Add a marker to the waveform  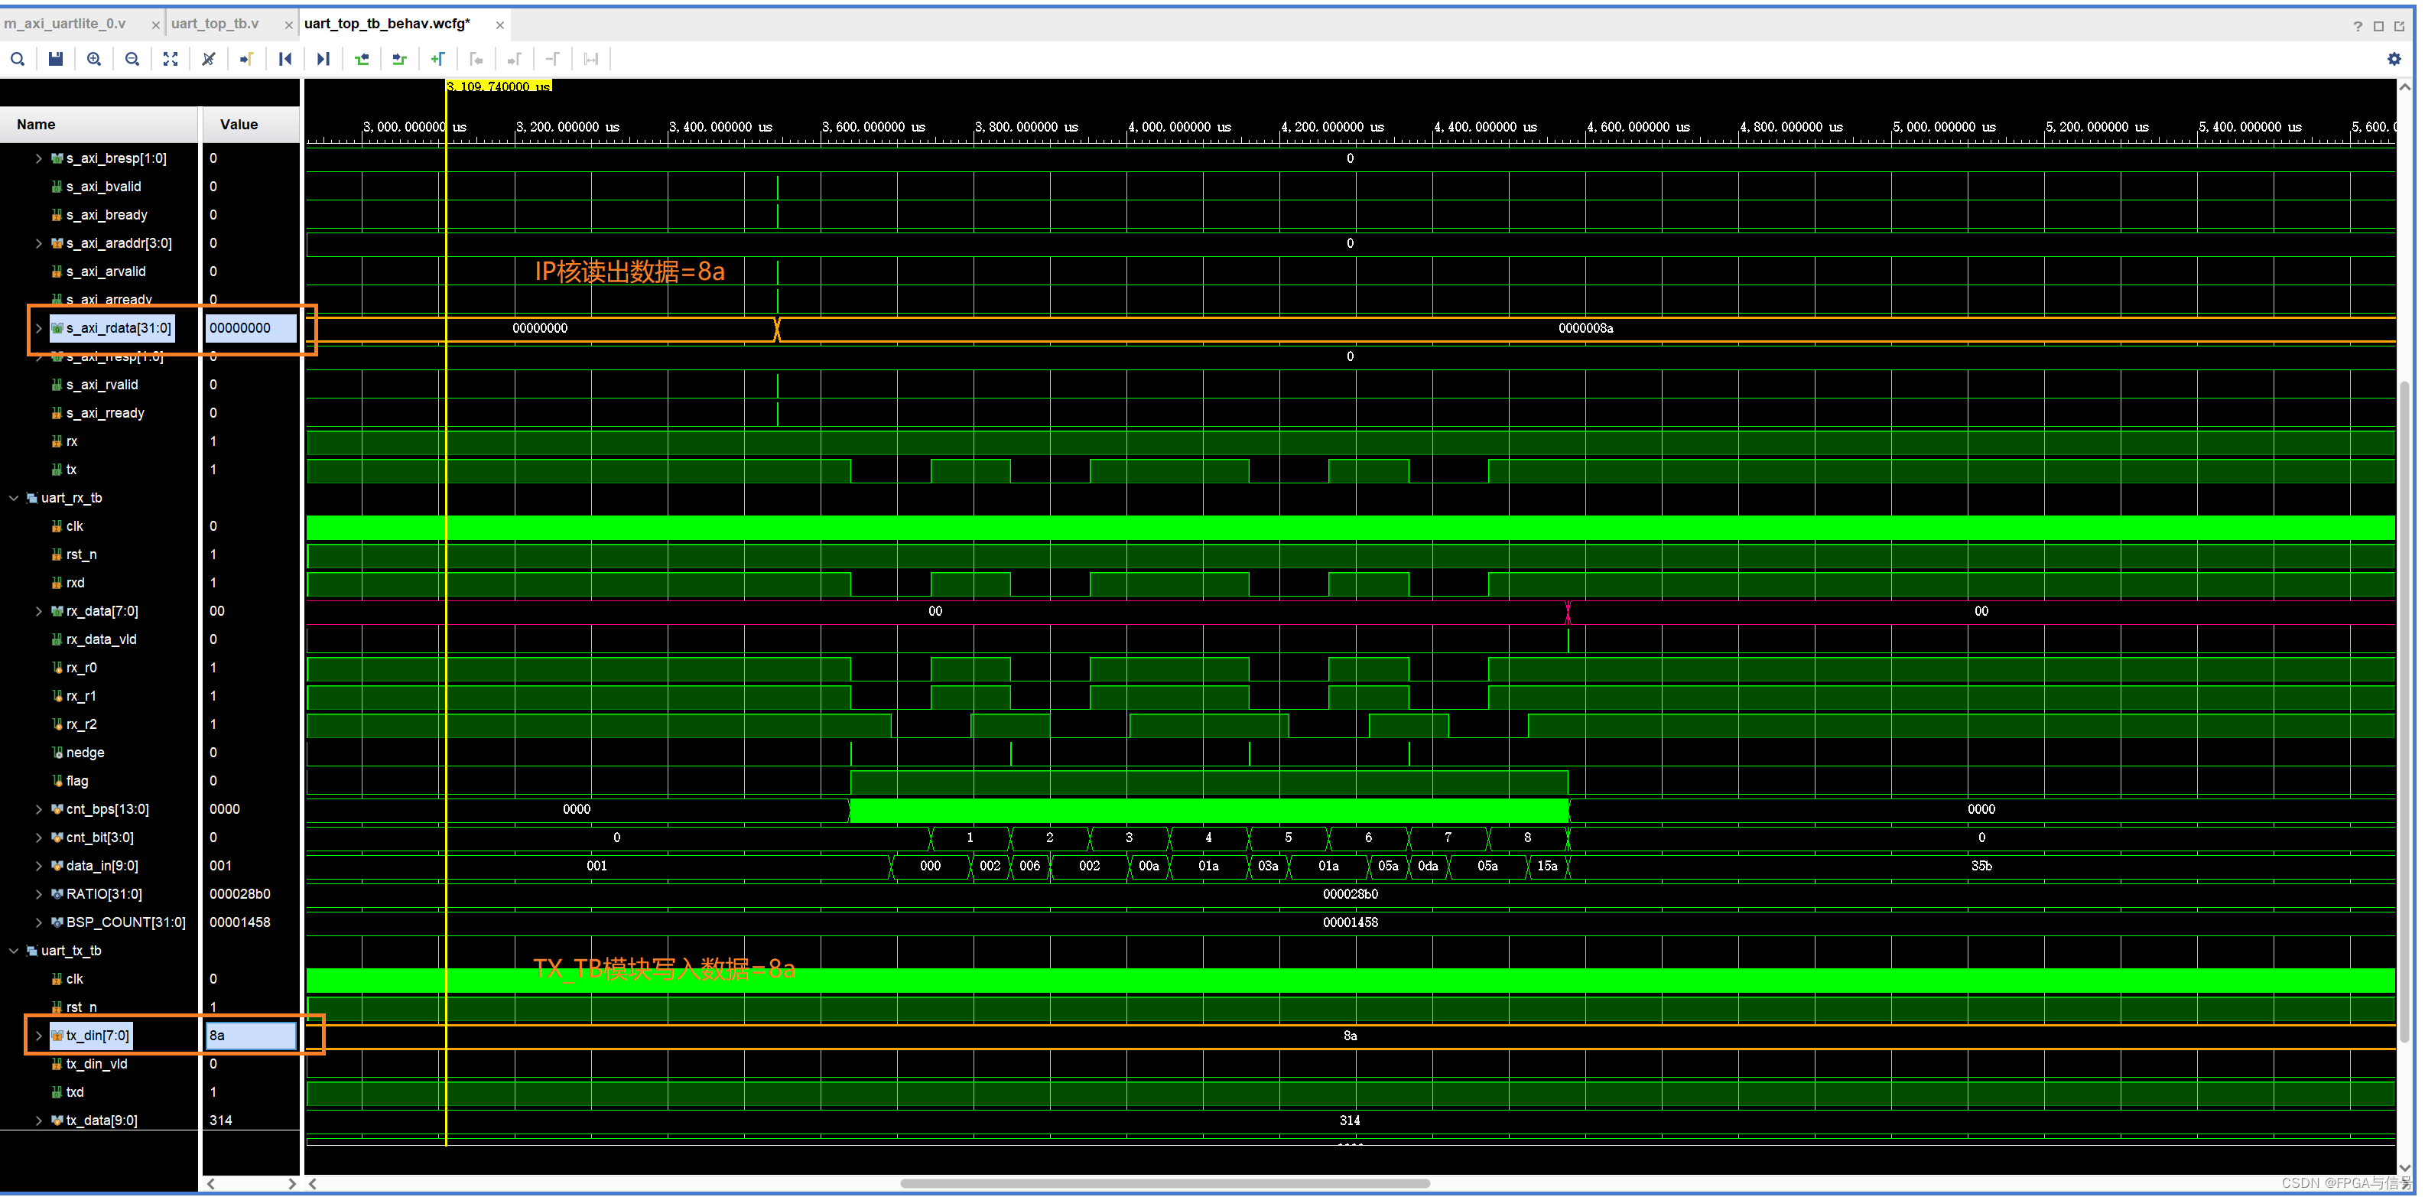coord(437,60)
